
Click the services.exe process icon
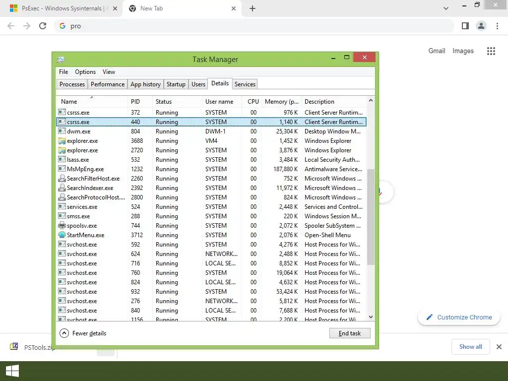pos(62,206)
